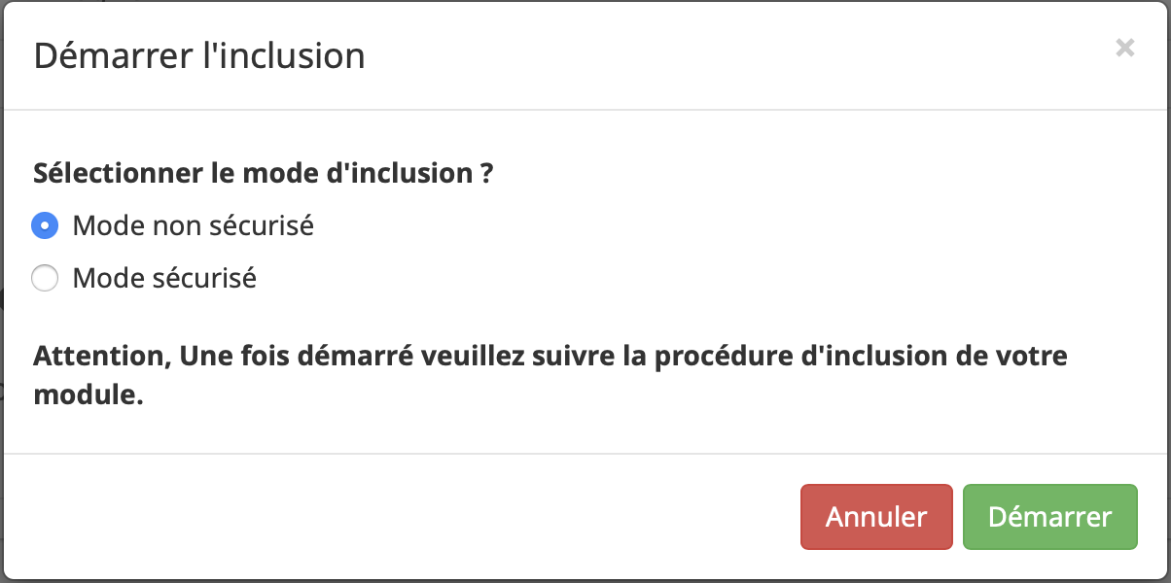
Task: Toggle the unselected empty radio circle
Action: click(x=44, y=279)
